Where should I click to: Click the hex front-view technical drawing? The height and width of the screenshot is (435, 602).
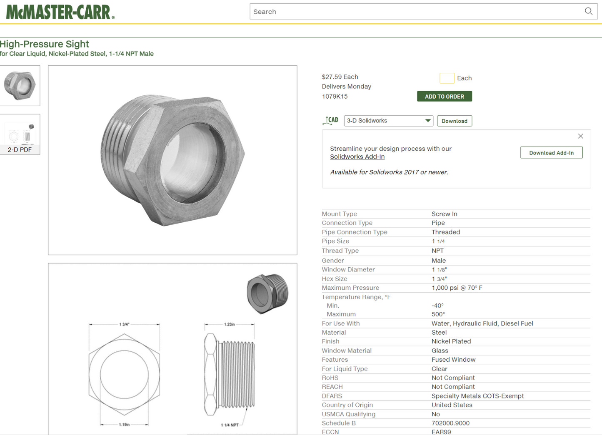coord(124,374)
